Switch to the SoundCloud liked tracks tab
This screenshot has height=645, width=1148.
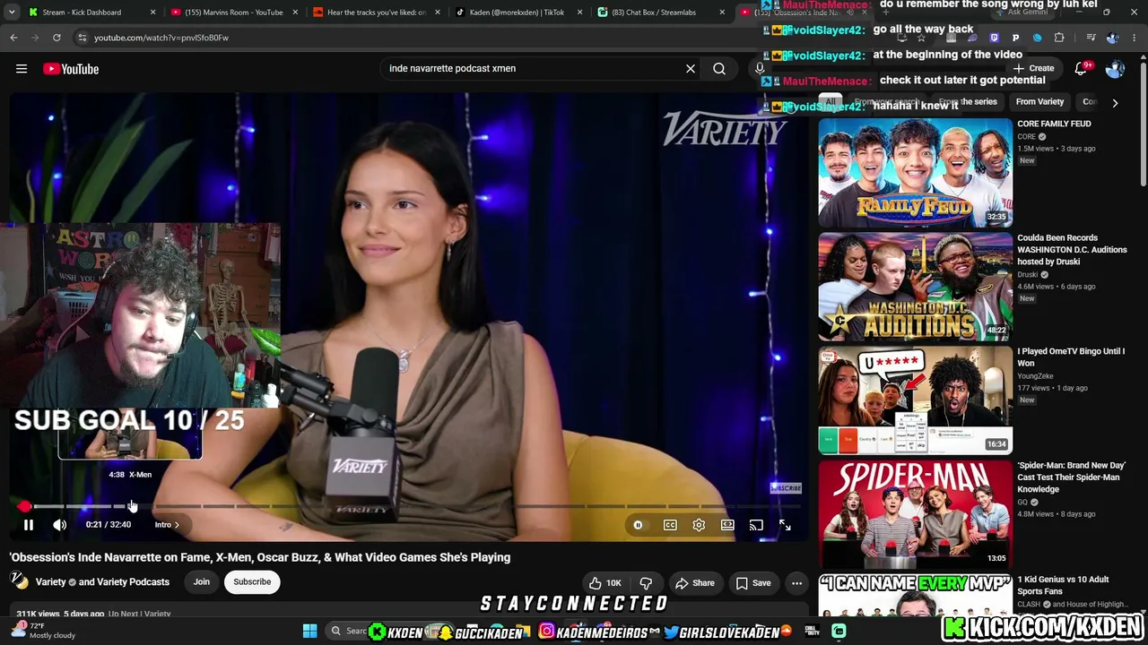[x=377, y=13]
